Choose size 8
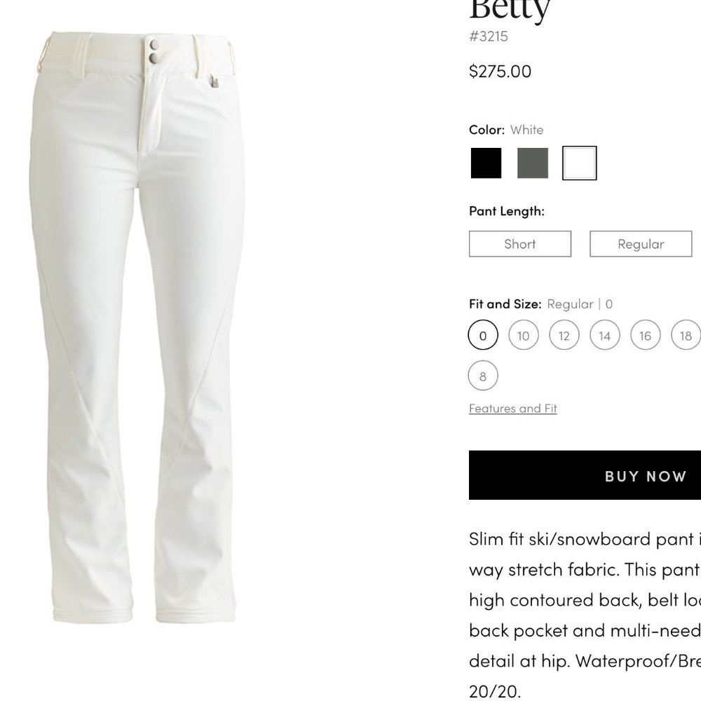Image resolution: width=701 pixels, height=701 pixels. (x=483, y=376)
